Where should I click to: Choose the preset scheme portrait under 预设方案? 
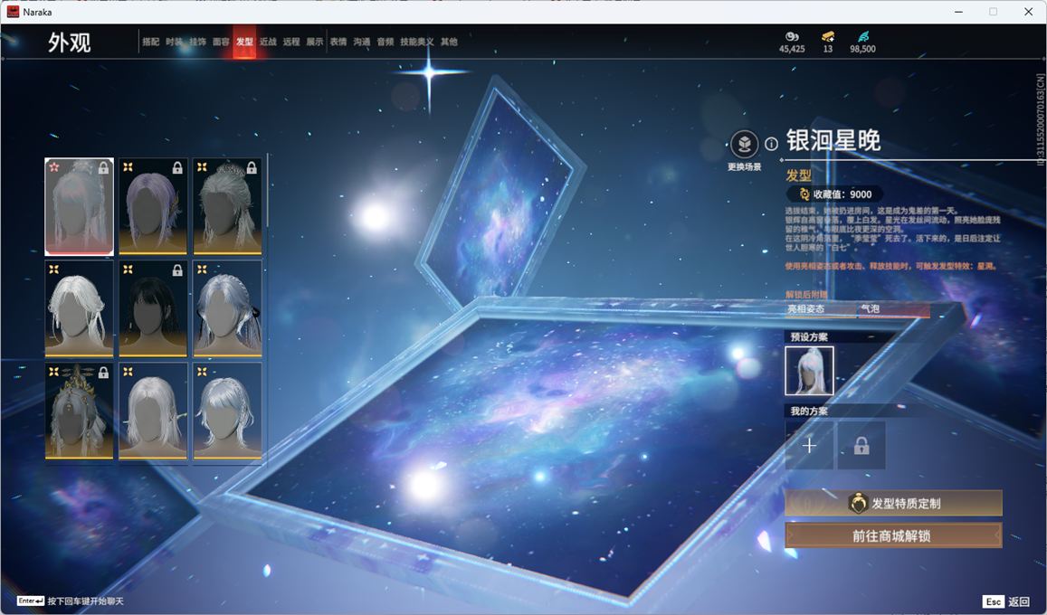(x=809, y=371)
